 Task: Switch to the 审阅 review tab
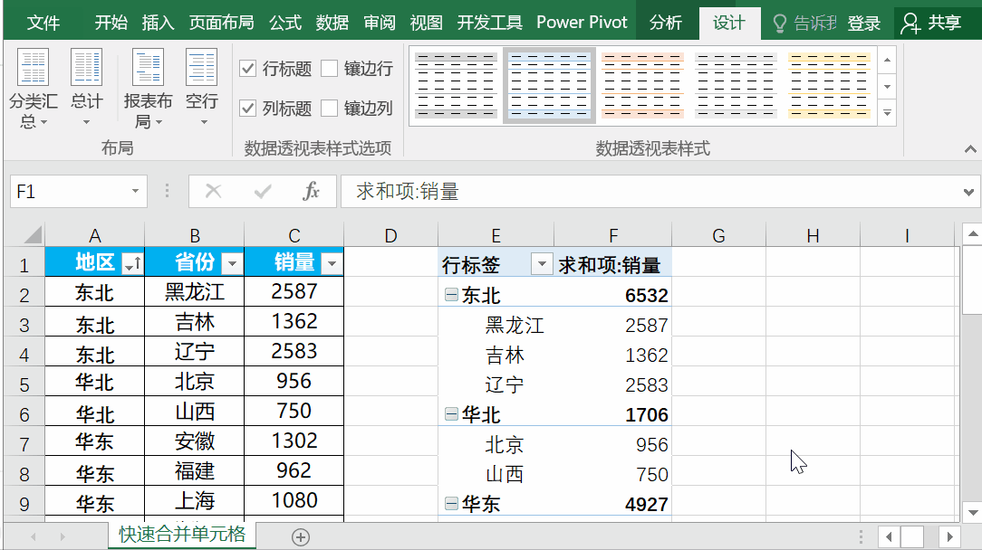click(x=380, y=24)
